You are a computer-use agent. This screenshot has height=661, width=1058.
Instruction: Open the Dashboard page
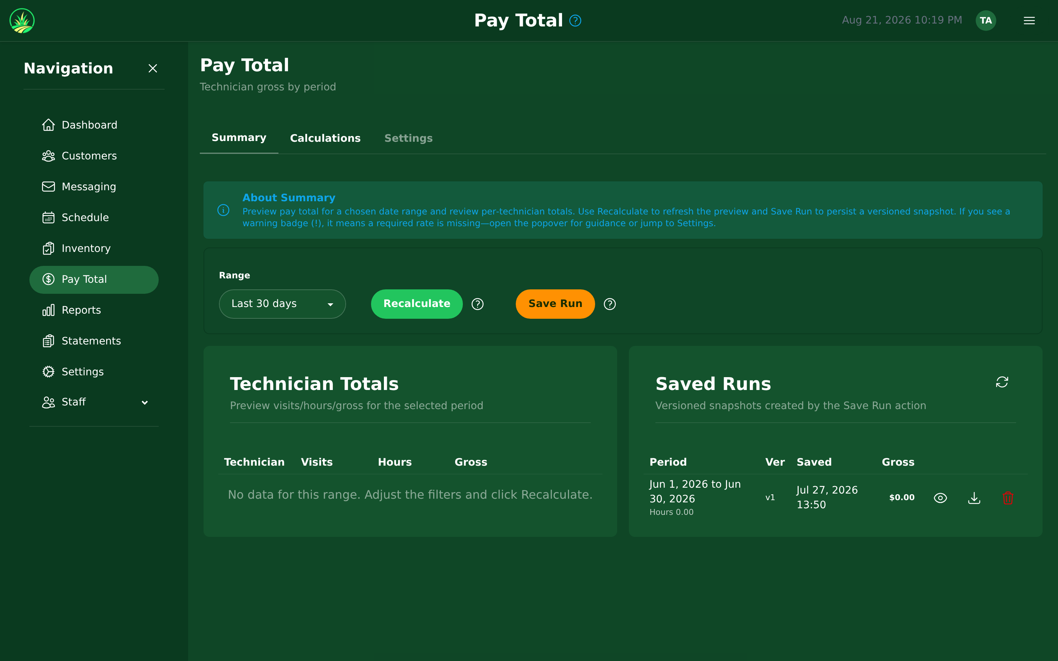(x=94, y=125)
